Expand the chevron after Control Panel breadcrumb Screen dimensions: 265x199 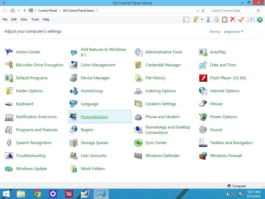pyautogui.click(x=60, y=11)
